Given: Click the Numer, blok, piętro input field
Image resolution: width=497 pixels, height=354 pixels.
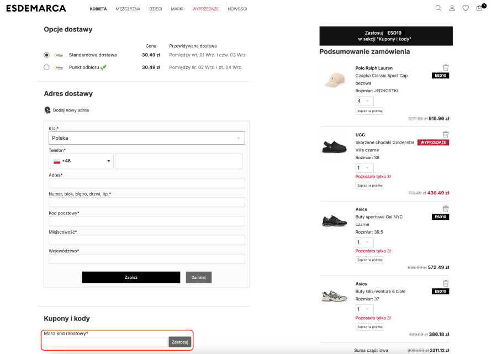Looking at the screenshot, I should (x=147, y=202).
